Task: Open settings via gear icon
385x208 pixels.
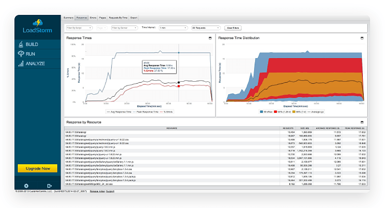Action: pos(26,186)
